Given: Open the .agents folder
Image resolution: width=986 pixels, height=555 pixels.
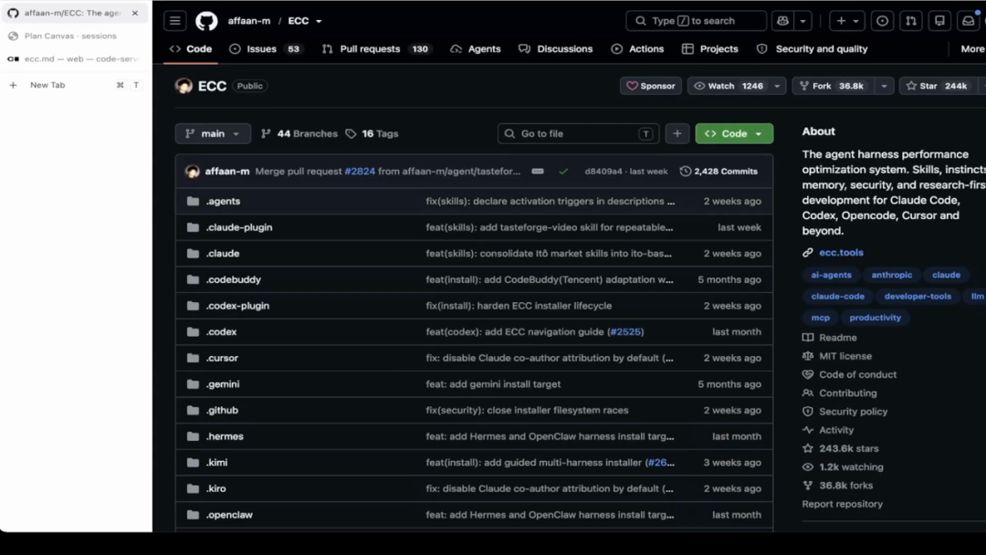Looking at the screenshot, I should [224, 201].
